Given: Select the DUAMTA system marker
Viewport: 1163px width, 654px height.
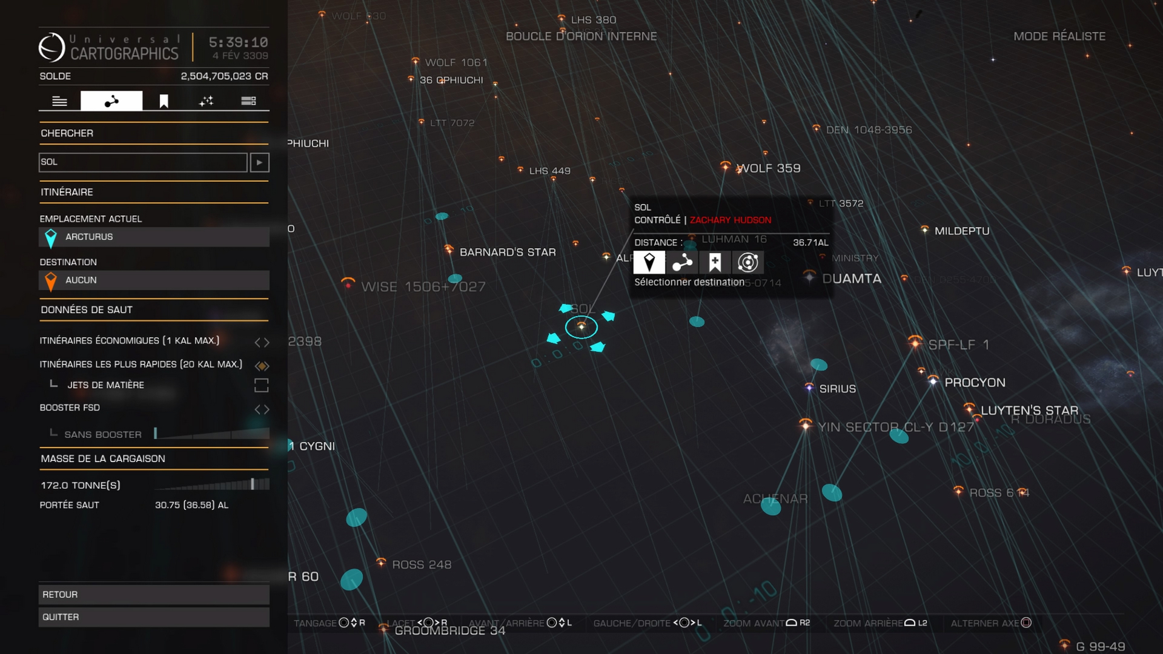Looking at the screenshot, I should pyautogui.click(x=809, y=277).
